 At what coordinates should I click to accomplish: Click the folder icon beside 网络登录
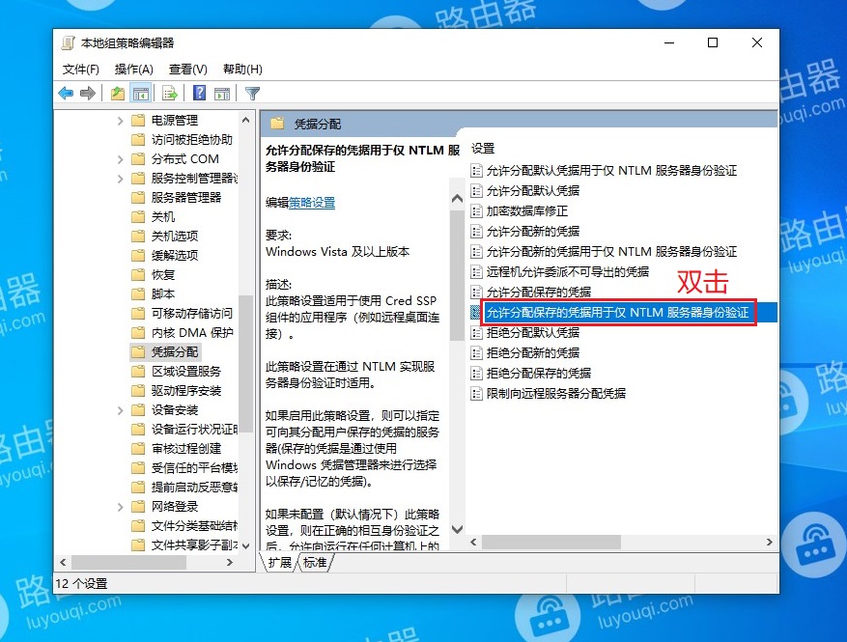138,506
